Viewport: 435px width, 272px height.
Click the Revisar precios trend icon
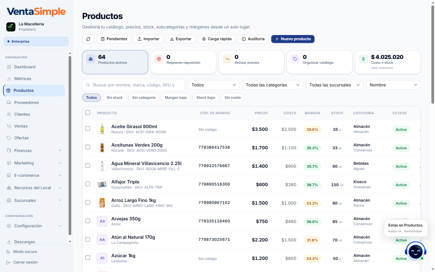pos(227,59)
